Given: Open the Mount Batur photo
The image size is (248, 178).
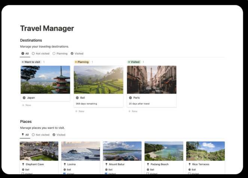Looking at the screenshot, I should (x=122, y=151).
